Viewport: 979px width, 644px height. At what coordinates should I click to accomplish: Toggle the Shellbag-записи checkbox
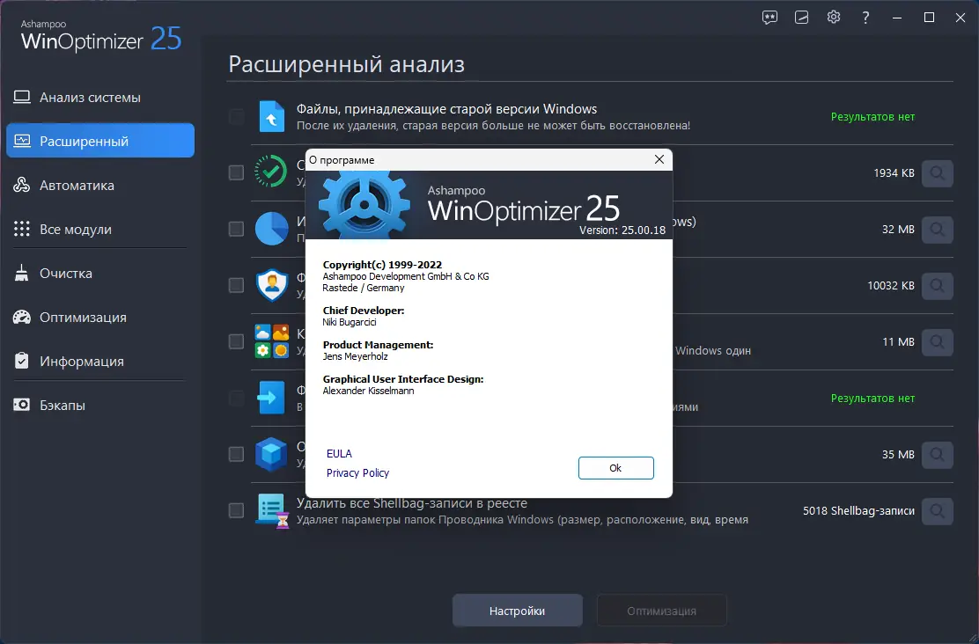(236, 510)
